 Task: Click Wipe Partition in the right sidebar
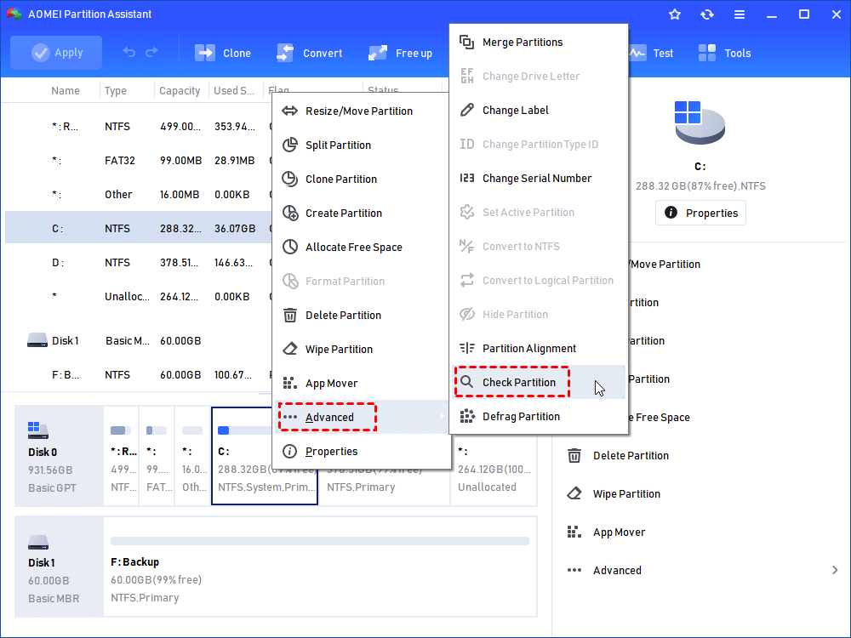pyautogui.click(x=625, y=494)
